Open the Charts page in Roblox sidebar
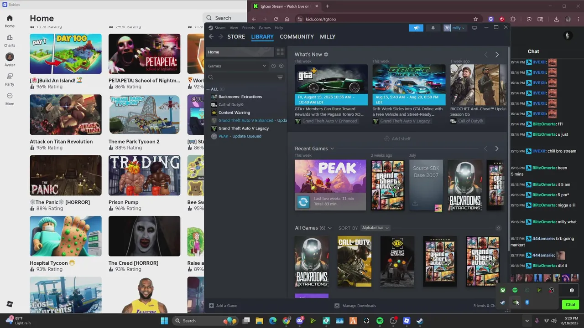 pyautogui.click(x=10, y=41)
